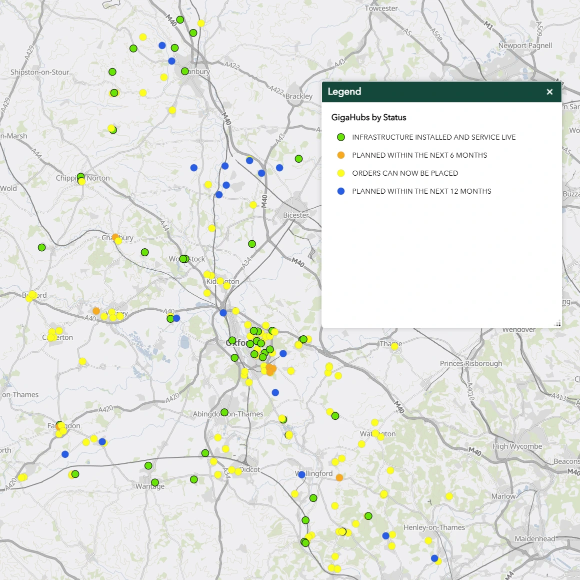The image size is (580, 580).
Task: Click the green Infrastructure Installed legend swatch
Action: 341,137
